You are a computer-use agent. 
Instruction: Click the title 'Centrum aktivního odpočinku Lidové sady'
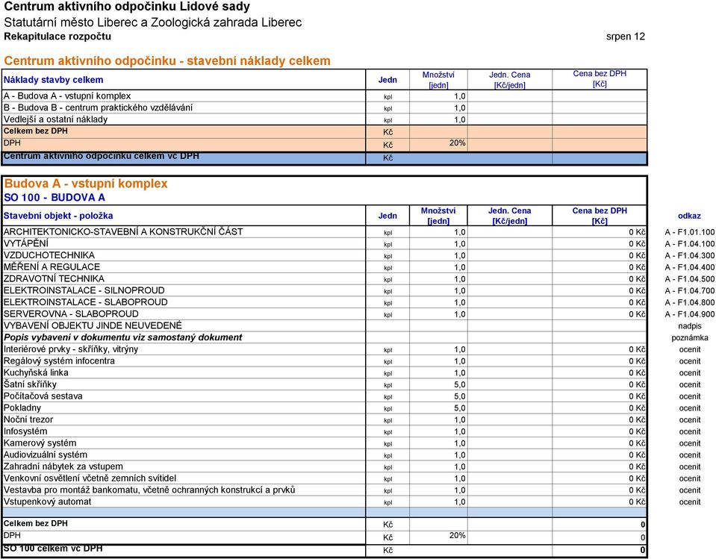tap(127, 7)
